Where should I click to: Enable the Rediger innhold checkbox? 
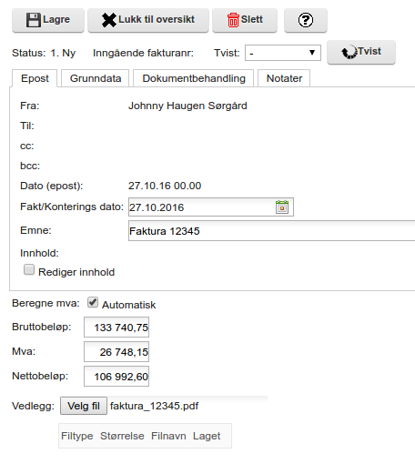(x=29, y=269)
